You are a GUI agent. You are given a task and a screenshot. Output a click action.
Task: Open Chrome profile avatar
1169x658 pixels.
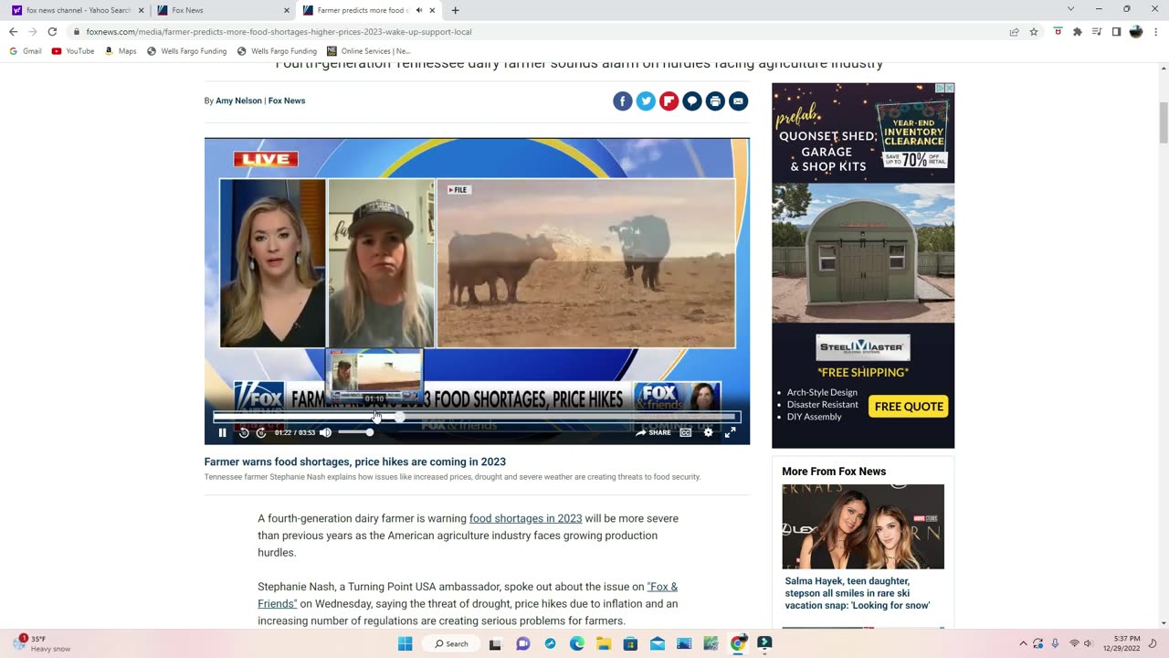coord(1136,31)
